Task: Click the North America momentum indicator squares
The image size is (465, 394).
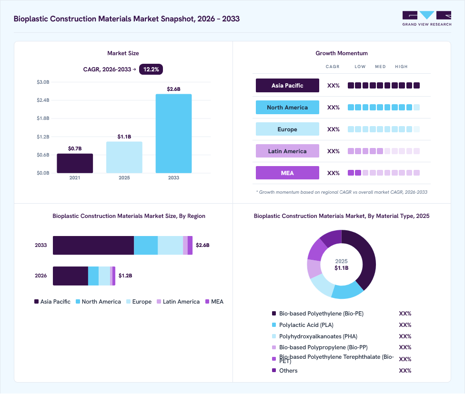Action: 384,107
